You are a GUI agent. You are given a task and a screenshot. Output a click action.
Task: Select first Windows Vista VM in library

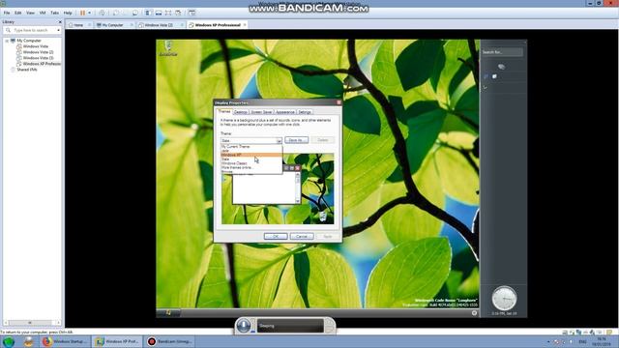[36, 46]
